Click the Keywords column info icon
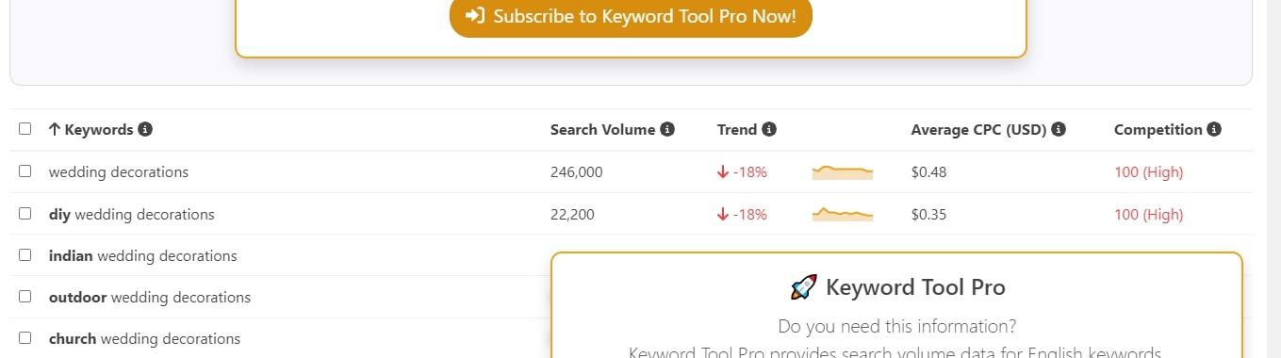The width and height of the screenshot is (1281, 358). tap(145, 130)
